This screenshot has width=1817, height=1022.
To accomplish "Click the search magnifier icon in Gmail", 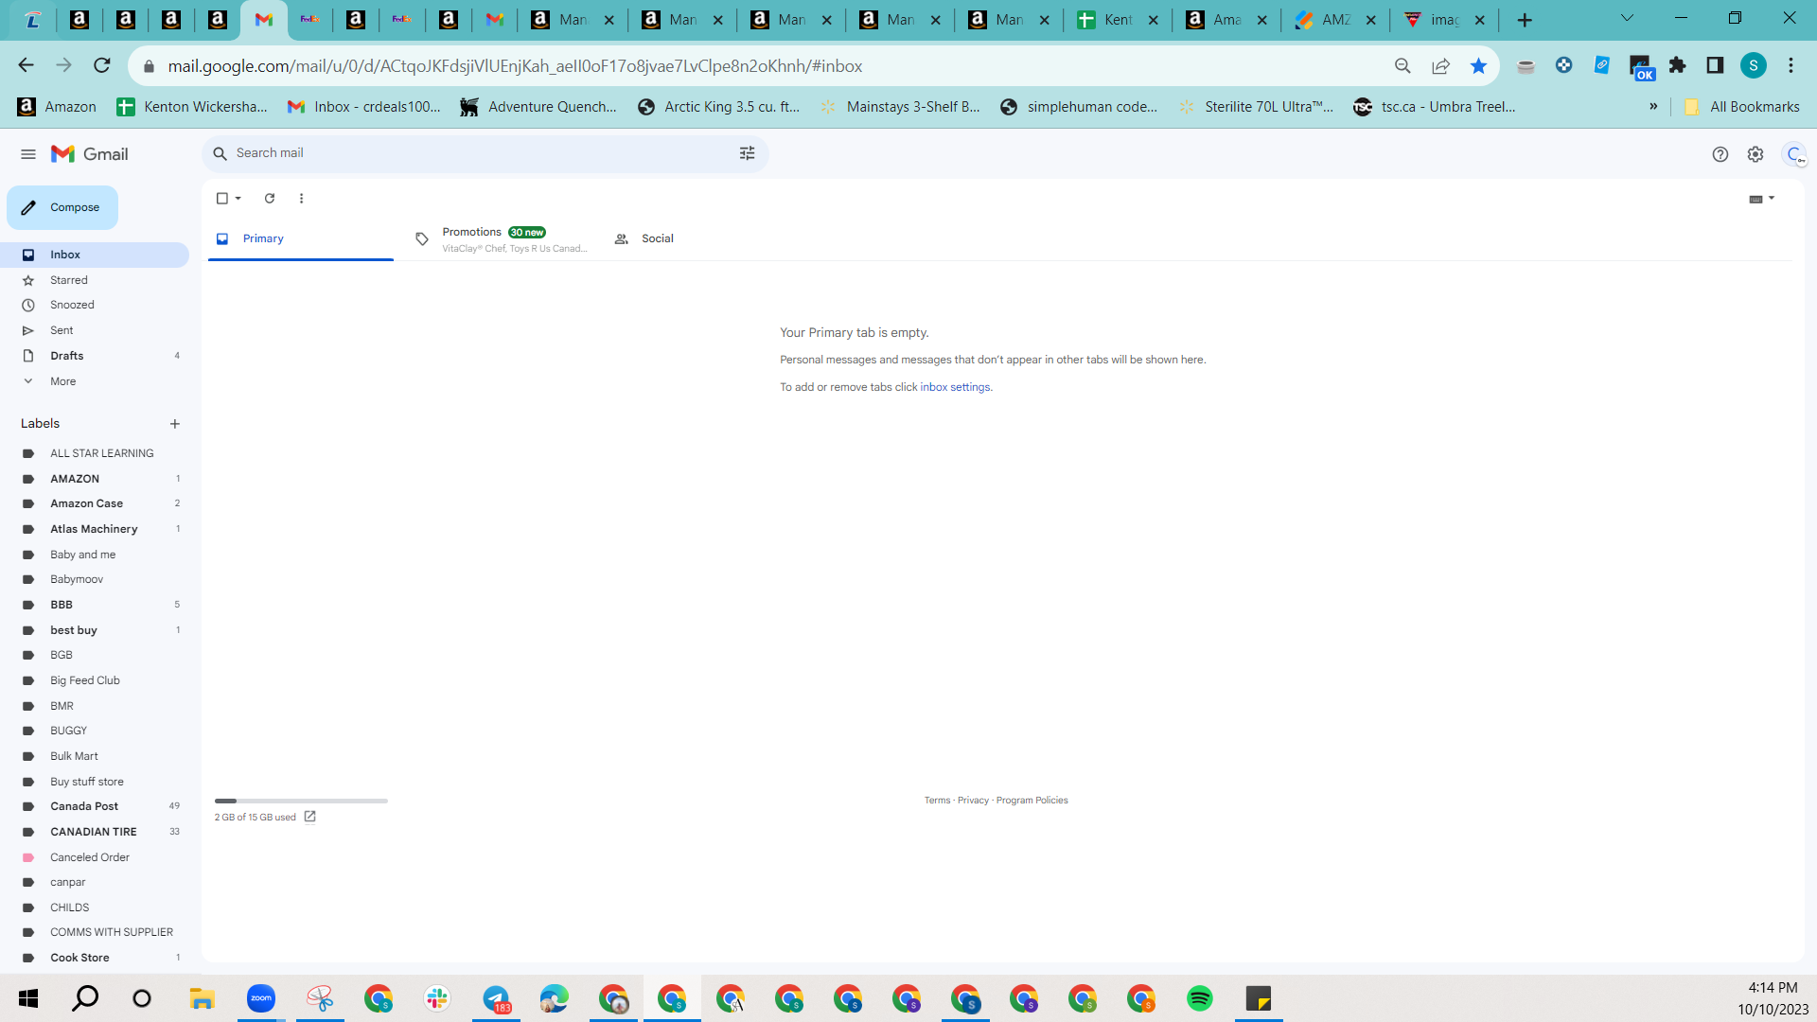I will pyautogui.click(x=221, y=153).
